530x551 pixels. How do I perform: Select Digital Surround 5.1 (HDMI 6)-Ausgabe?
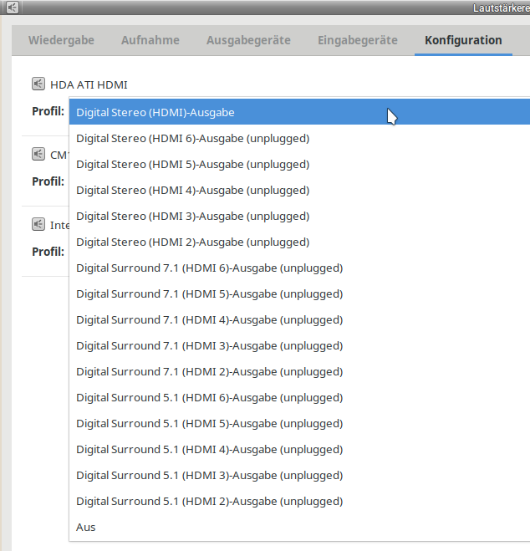click(x=209, y=397)
